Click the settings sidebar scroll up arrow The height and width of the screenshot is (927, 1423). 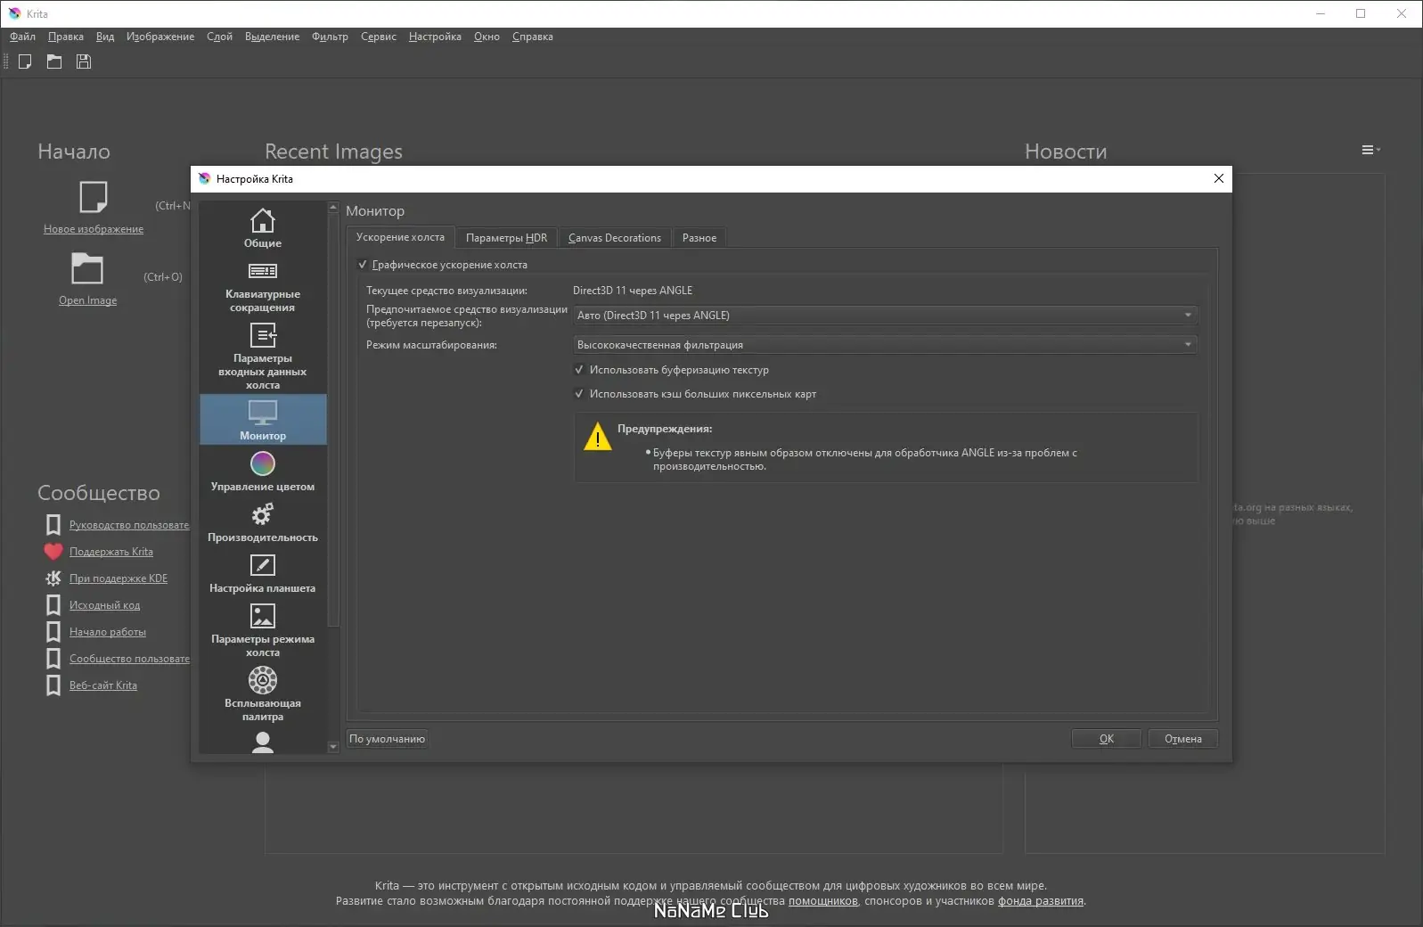[x=334, y=208]
